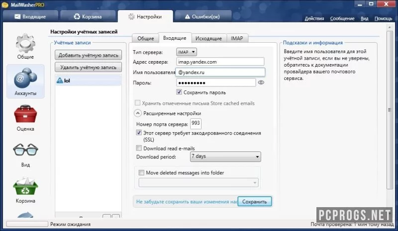Click the status progress bar
Viewport: 398px width, 231px height.
click(x=27, y=224)
